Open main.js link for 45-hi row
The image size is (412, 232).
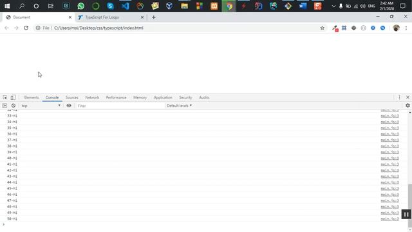pos(389,188)
